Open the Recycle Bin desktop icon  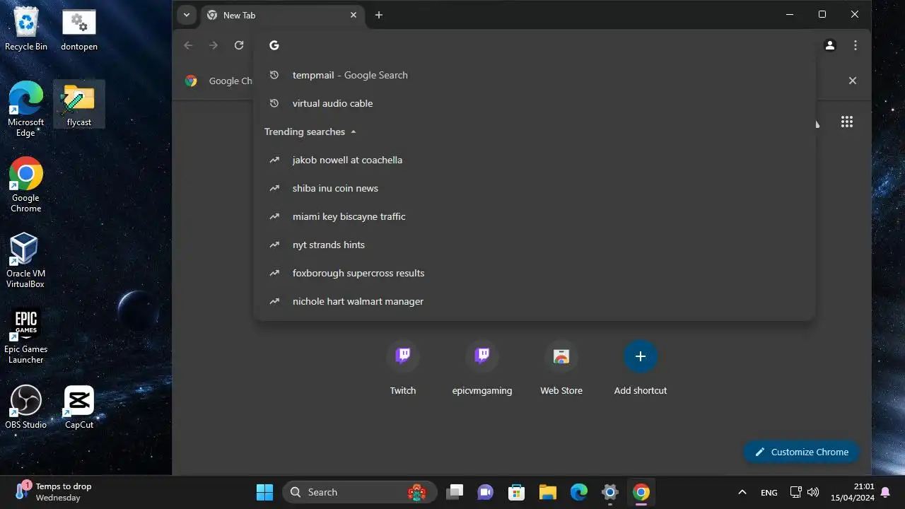tap(26, 30)
